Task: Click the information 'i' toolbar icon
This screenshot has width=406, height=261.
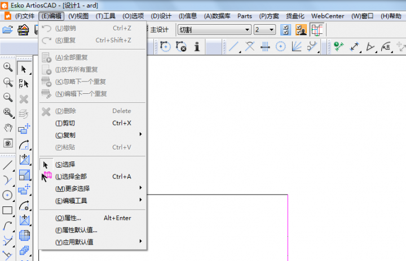Action: 197,47
